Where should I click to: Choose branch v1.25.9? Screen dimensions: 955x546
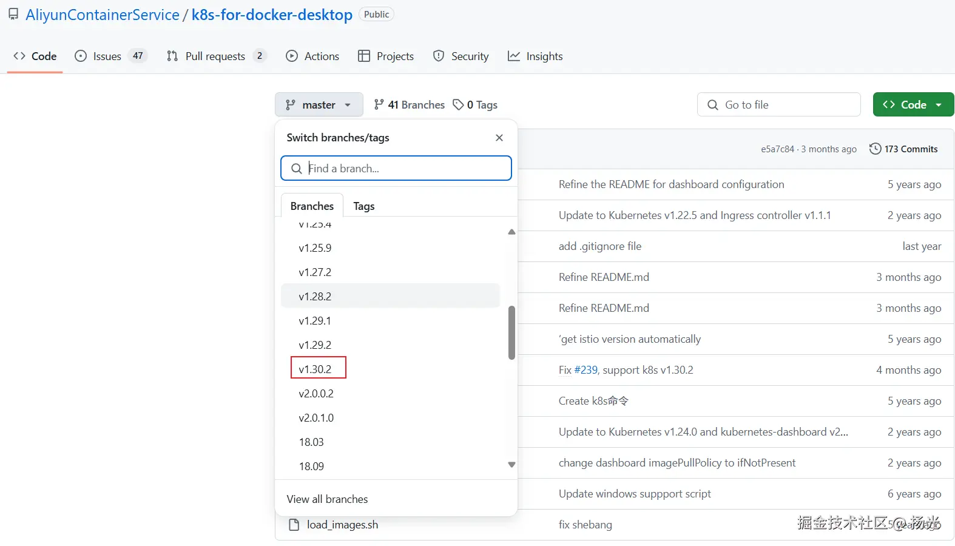point(391,248)
